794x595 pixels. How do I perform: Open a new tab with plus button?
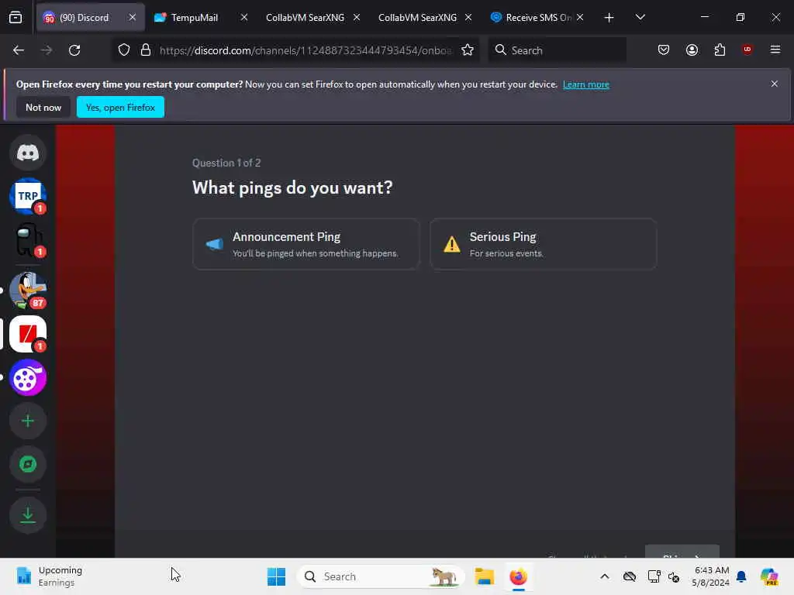click(x=609, y=18)
